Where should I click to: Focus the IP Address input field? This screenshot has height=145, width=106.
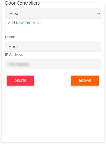[x=53, y=64]
